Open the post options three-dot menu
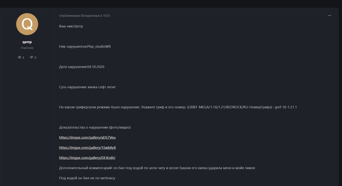342x186 pixels. click(x=329, y=15)
